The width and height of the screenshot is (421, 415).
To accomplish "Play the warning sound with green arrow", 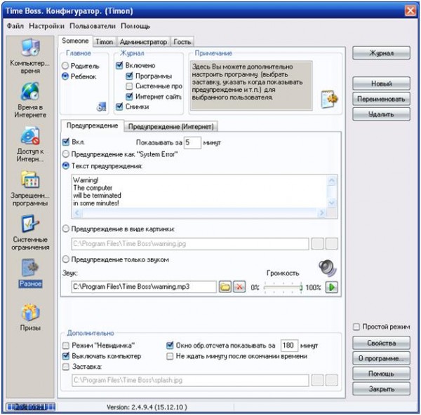I will pyautogui.click(x=332, y=287).
